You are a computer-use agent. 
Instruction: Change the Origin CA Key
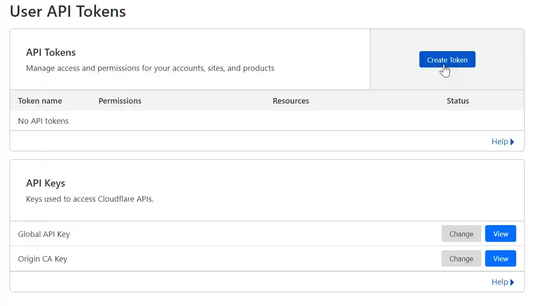pyautogui.click(x=461, y=258)
